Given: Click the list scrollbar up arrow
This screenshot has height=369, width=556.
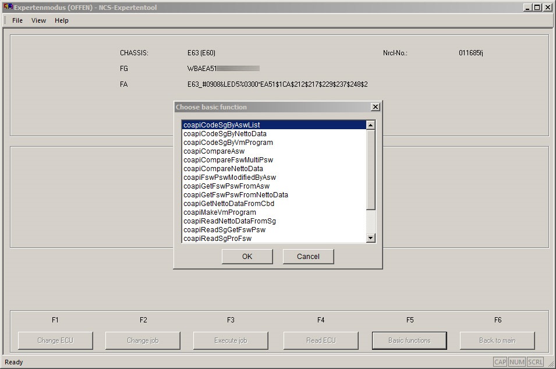Looking at the screenshot, I should pyautogui.click(x=370, y=125).
